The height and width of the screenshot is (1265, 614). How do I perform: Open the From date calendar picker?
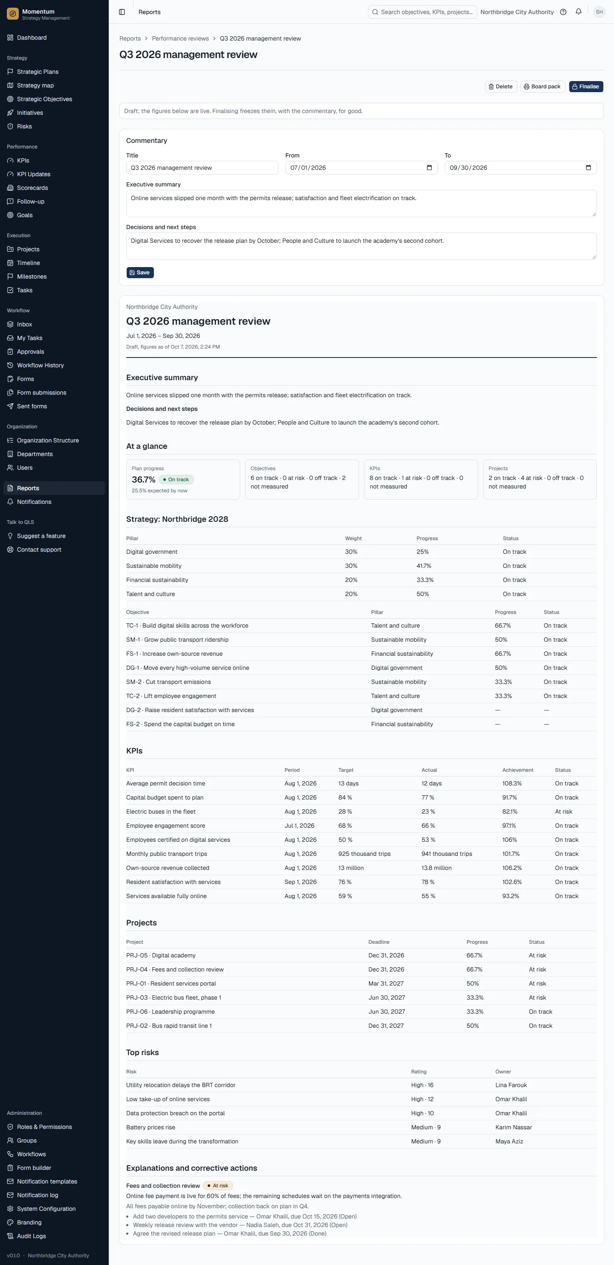429,168
